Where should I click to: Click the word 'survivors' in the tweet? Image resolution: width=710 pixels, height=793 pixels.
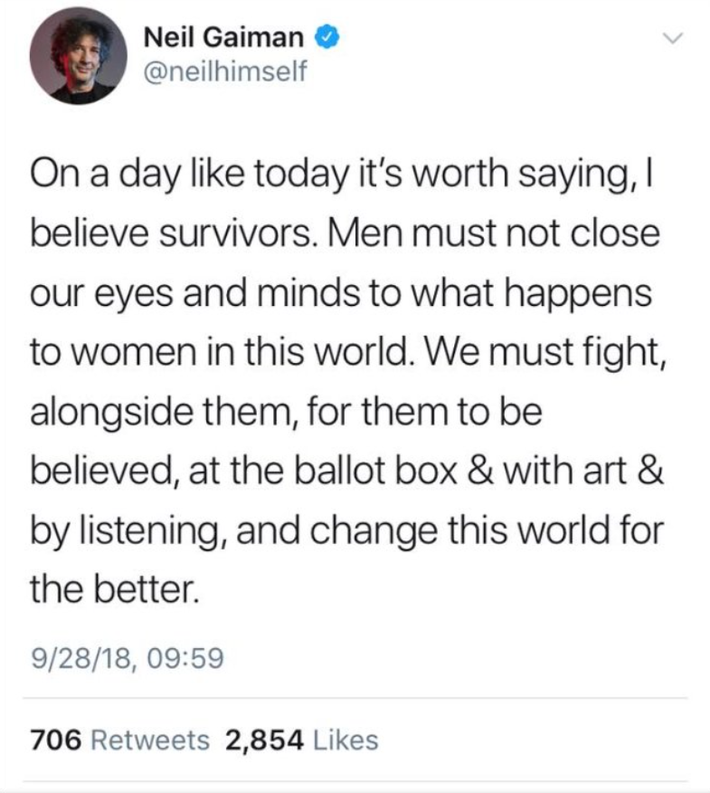tap(235, 234)
